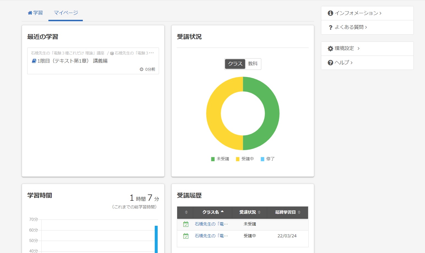Sort the table by 受講状況 column

click(x=250, y=212)
